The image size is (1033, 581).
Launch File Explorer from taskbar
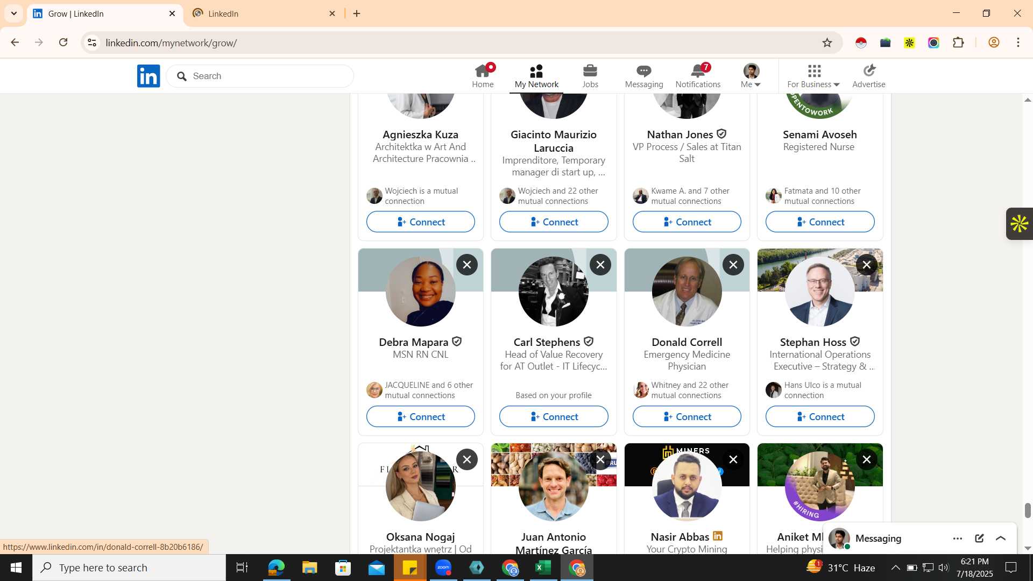click(x=309, y=568)
